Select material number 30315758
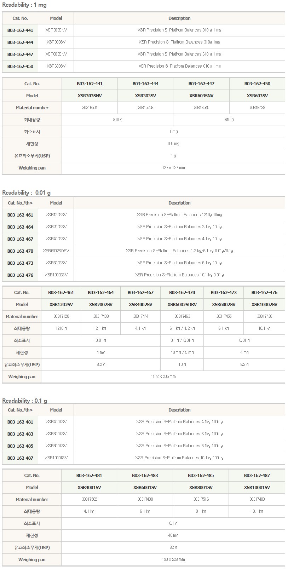The height and width of the screenshot is (569, 288). point(145,108)
